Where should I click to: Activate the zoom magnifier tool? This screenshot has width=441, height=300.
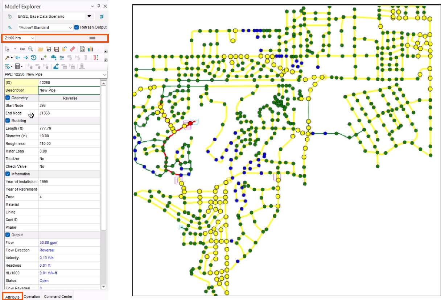coord(31,49)
